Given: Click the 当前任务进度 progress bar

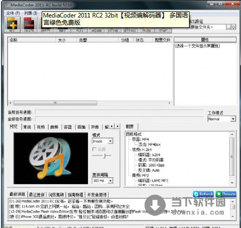Looking at the screenshot, I should (x=119, y=112).
